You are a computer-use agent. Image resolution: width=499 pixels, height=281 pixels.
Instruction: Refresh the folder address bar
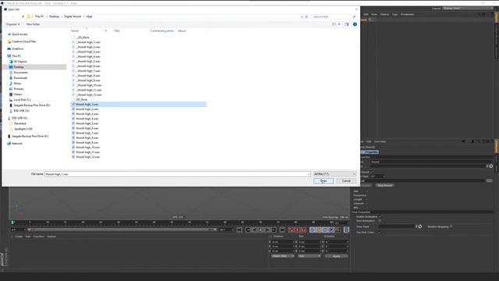[306, 16]
